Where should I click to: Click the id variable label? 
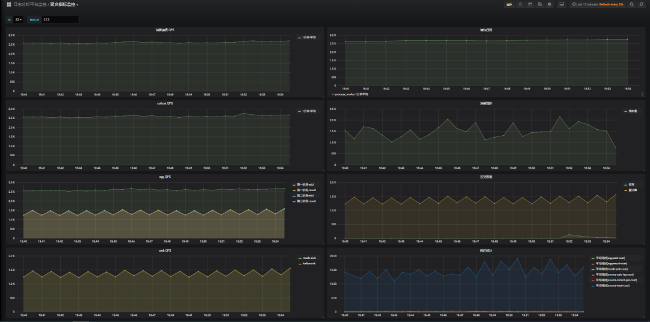coord(9,19)
